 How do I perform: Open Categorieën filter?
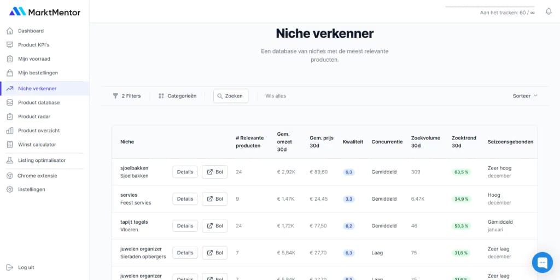pyautogui.click(x=178, y=96)
